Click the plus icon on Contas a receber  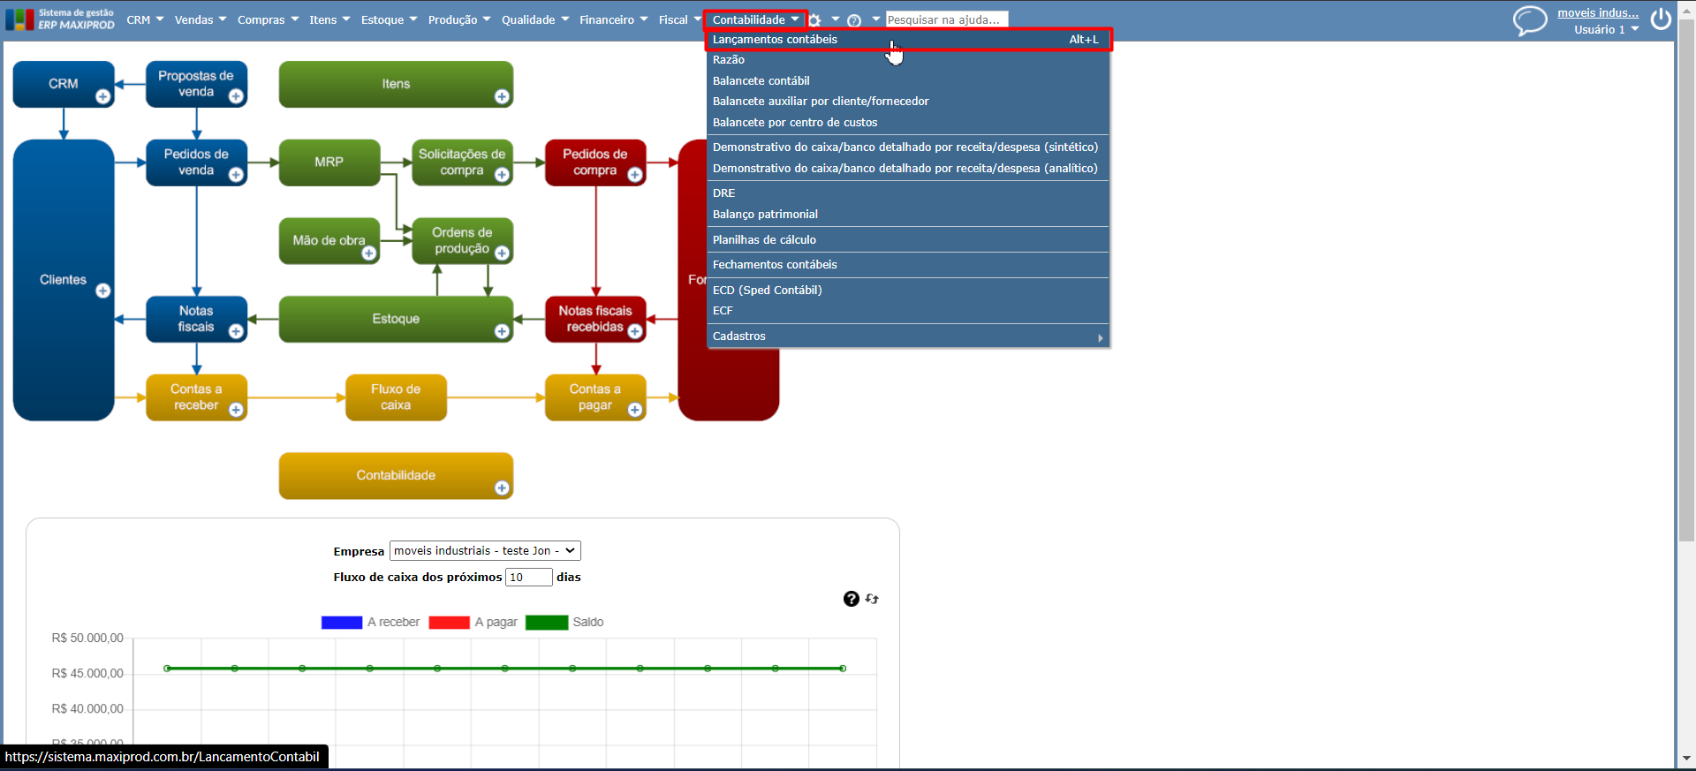coord(236,410)
